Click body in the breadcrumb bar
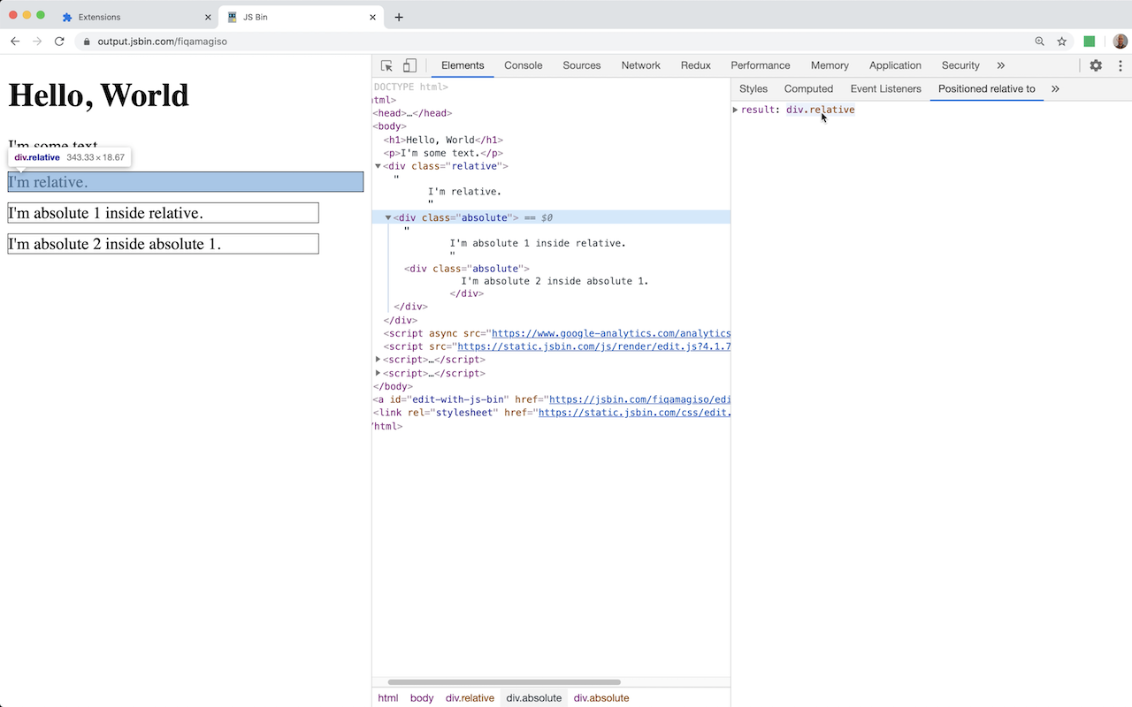The width and height of the screenshot is (1132, 707). (x=422, y=698)
